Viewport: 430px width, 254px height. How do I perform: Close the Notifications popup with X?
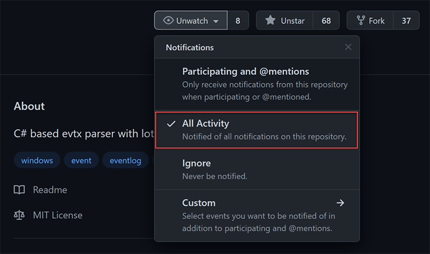tap(348, 47)
